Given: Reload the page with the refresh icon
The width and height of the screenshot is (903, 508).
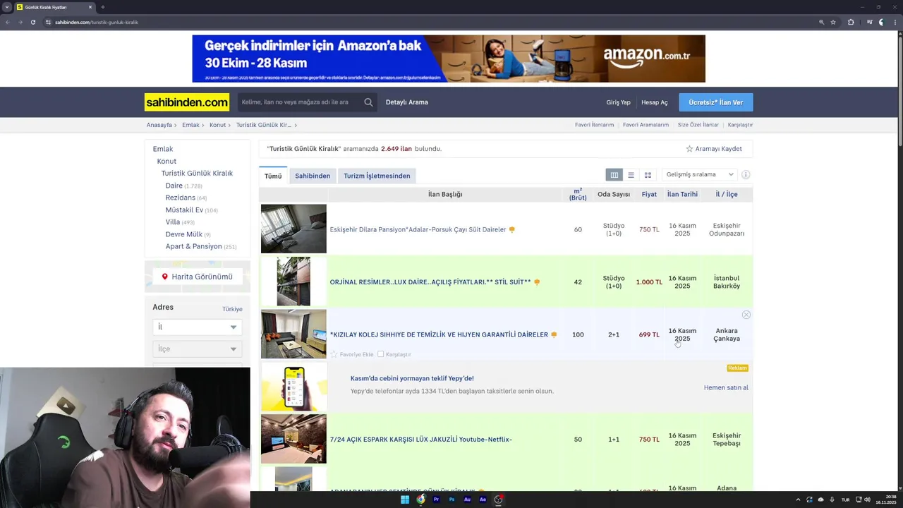Looking at the screenshot, I should point(32,22).
